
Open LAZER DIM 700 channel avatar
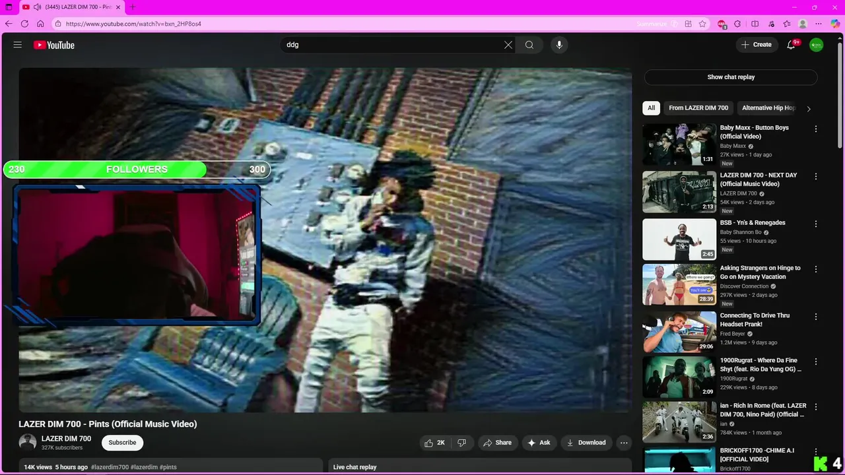pos(28,443)
